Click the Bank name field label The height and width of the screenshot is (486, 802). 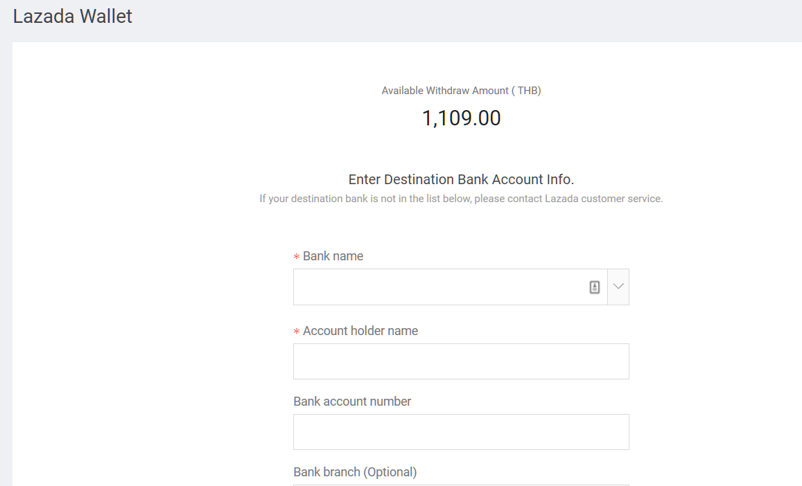click(333, 256)
